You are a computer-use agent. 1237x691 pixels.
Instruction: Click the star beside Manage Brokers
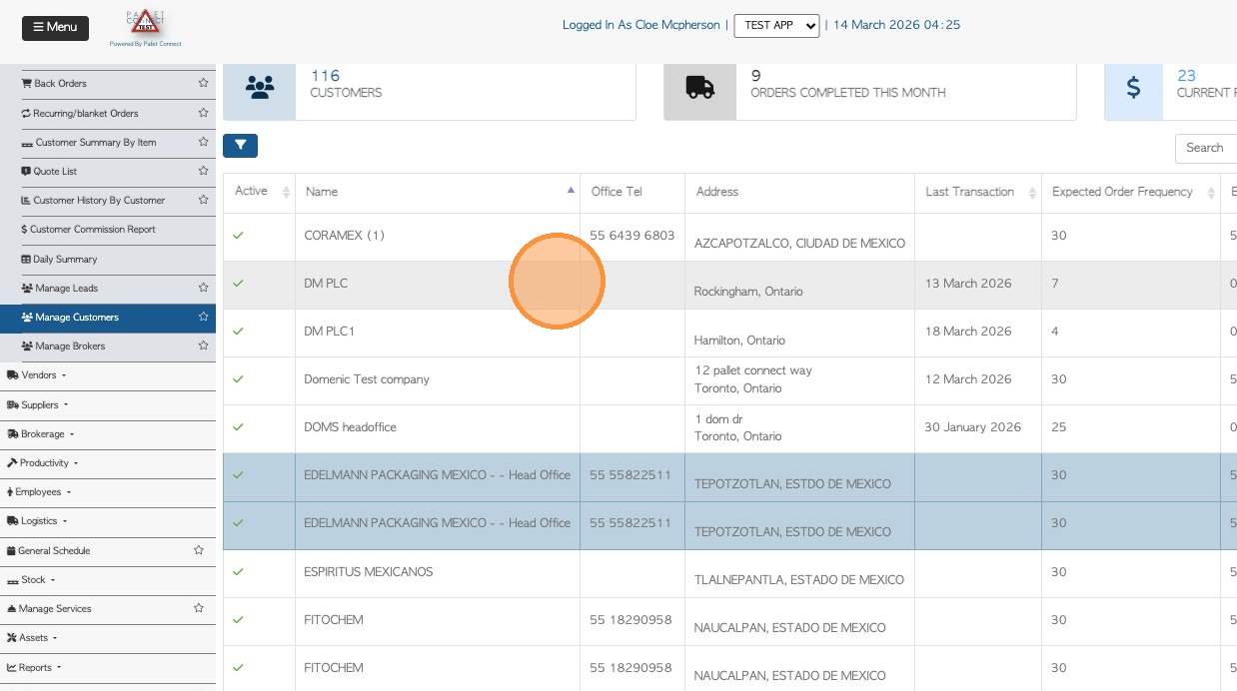(203, 345)
